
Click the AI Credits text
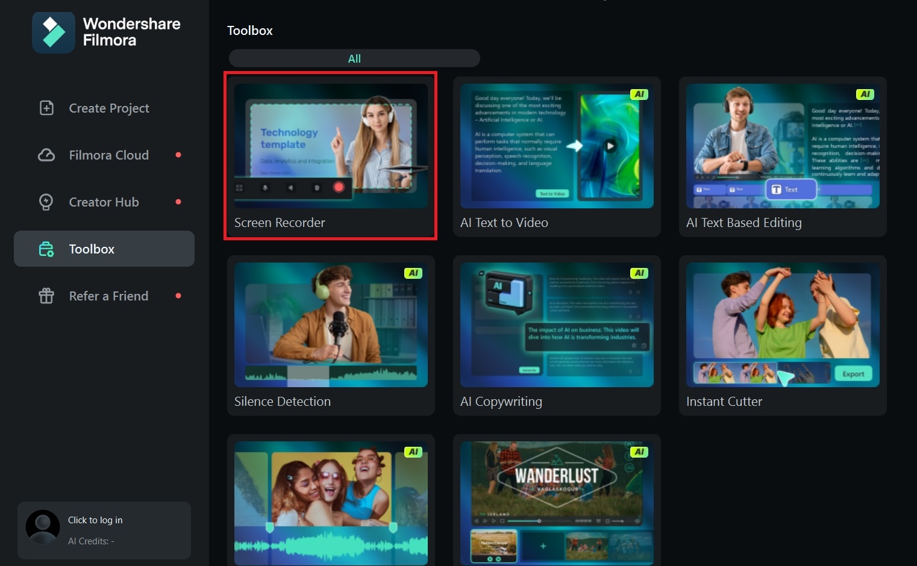[x=91, y=541]
